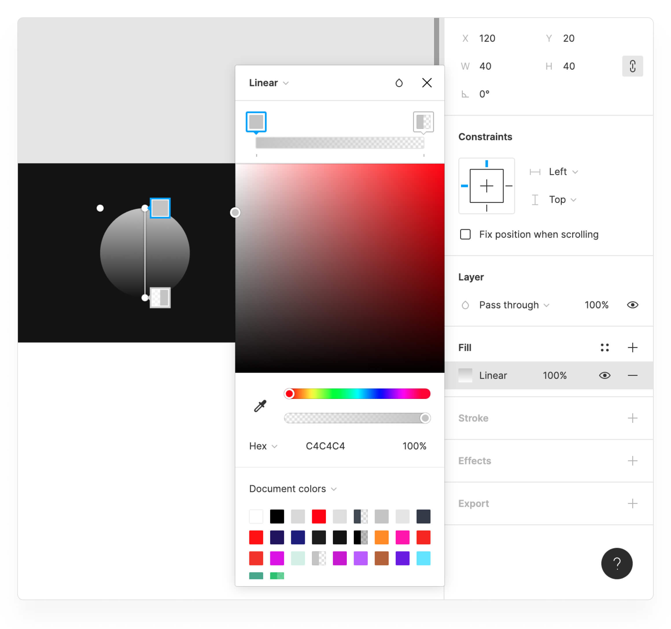Enable Fix position when scrolling

click(465, 234)
